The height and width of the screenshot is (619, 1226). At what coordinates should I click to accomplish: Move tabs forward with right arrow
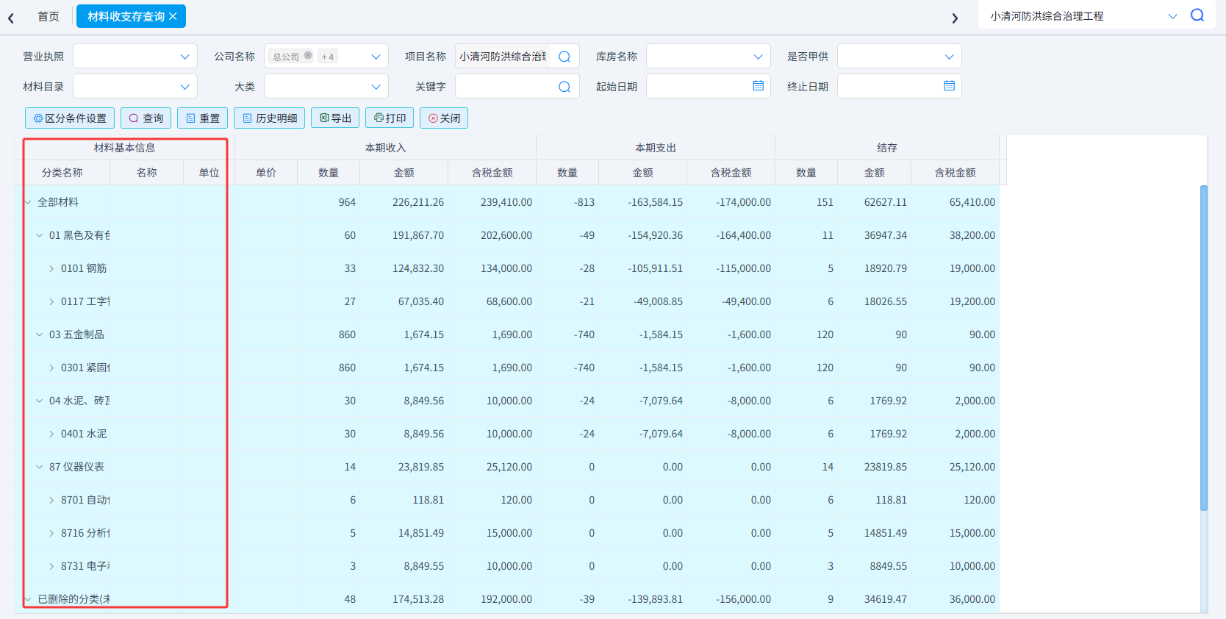pos(955,18)
